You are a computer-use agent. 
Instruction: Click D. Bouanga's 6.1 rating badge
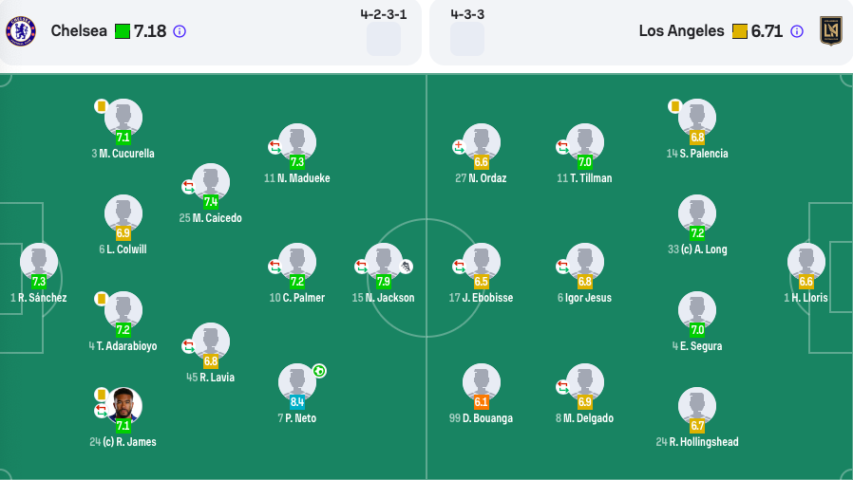[x=482, y=402]
